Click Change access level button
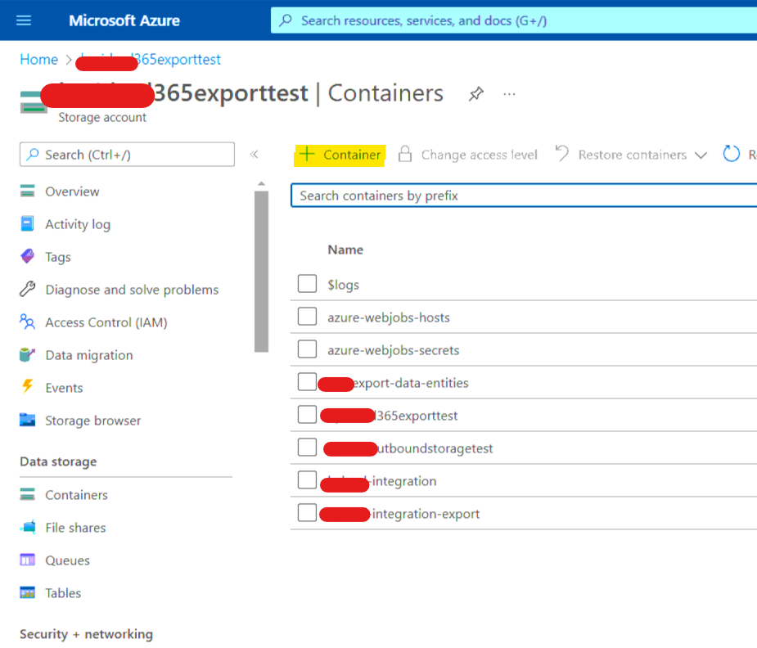Image resolution: width=757 pixels, height=648 pixels. click(x=467, y=155)
